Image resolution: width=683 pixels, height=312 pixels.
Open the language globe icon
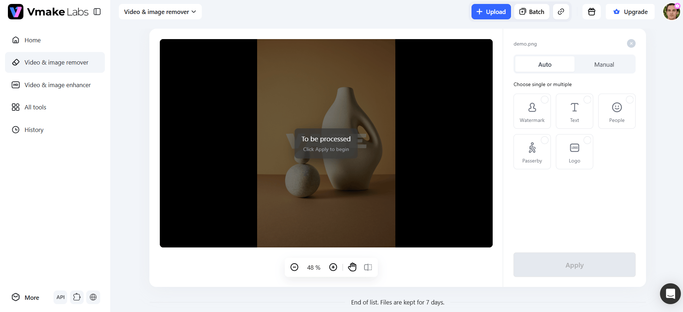[x=93, y=297]
